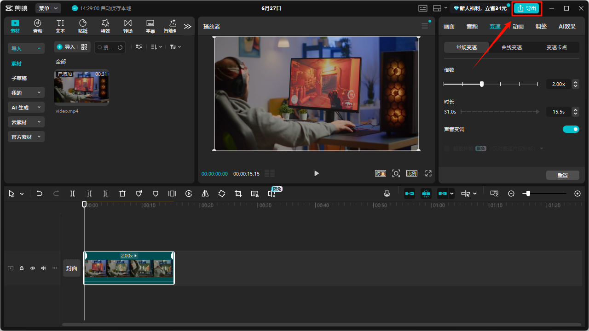Open the 贴纸 stickers panel
Viewport: 589px width, 331px height.
coord(83,26)
